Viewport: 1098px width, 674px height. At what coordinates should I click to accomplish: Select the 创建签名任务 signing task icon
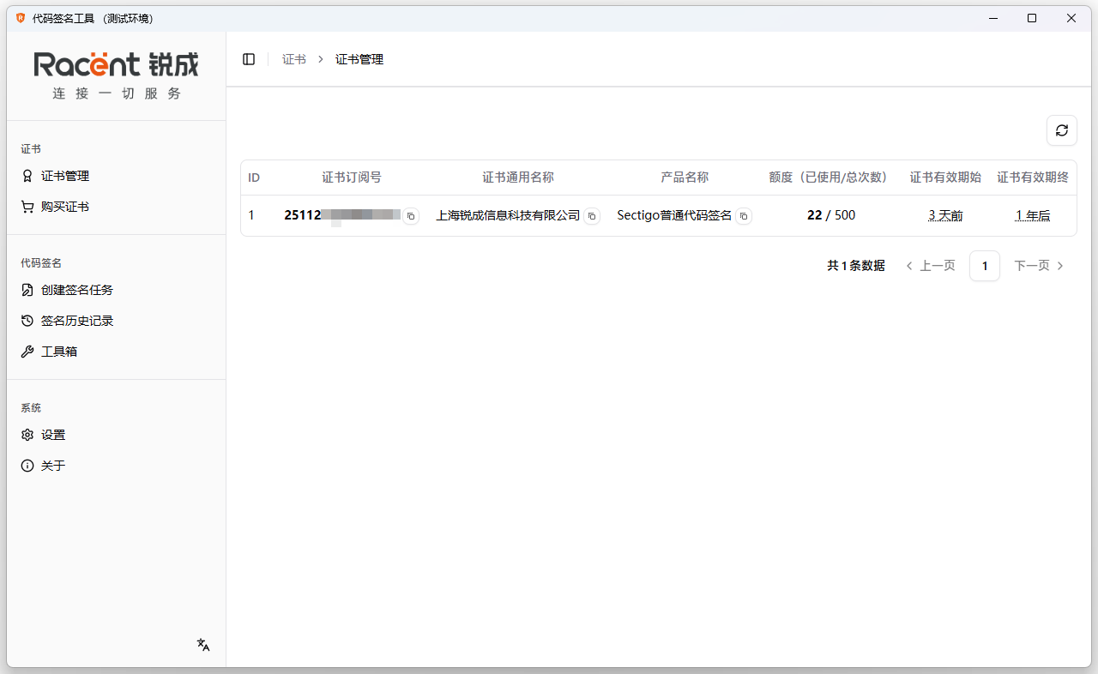click(x=27, y=290)
